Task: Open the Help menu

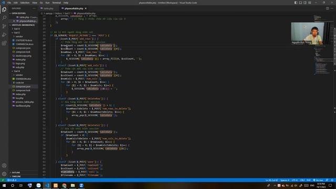Action: pos(66,3)
